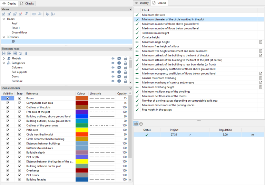This screenshot has width=265, height=185.
Task: Uncheck Visibility checkbox for Plot depth
Action: pos(8,157)
